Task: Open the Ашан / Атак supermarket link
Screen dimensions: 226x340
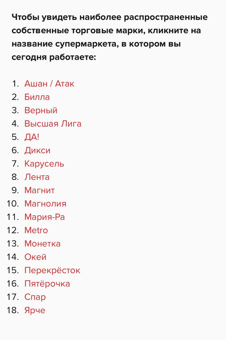Action: (x=49, y=84)
